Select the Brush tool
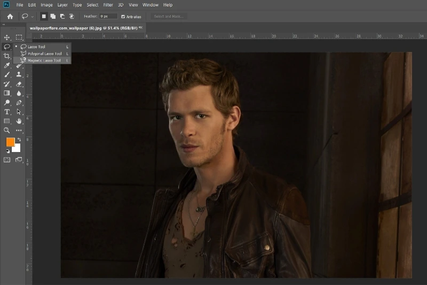Viewport: 427px width, 285px height. 7,74
